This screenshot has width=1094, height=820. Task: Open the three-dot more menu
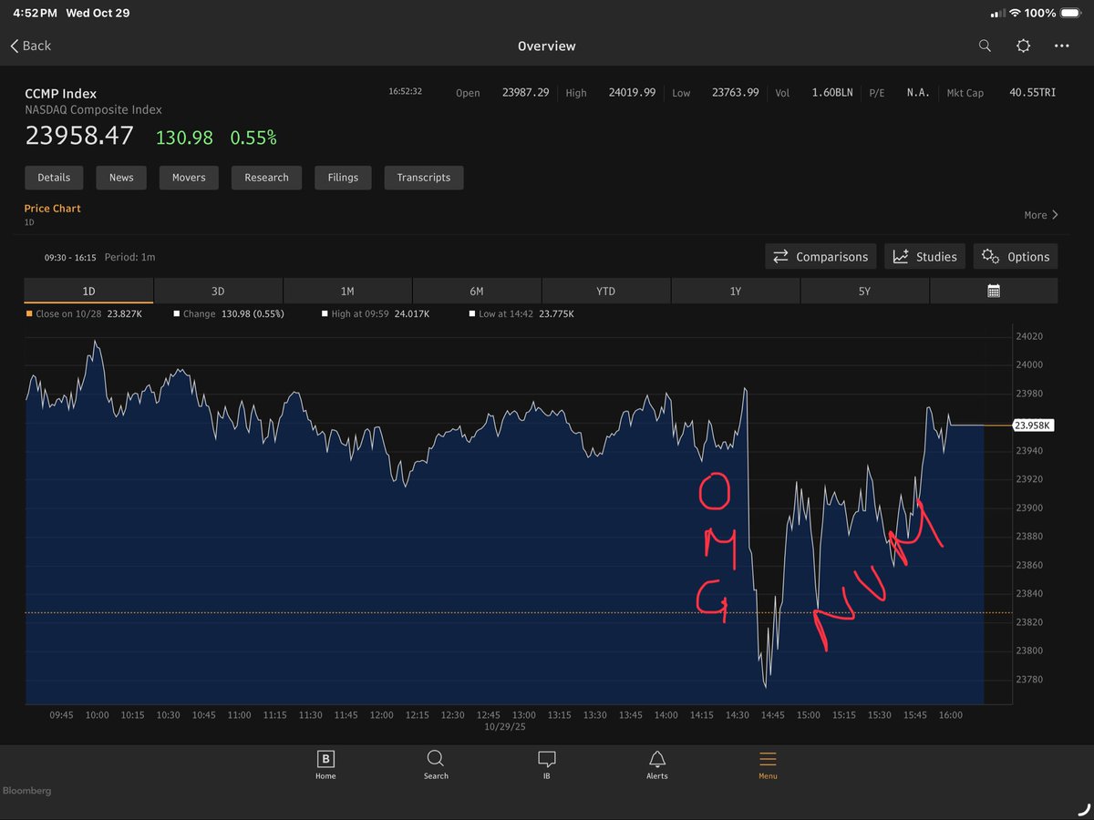click(1061, 46)
